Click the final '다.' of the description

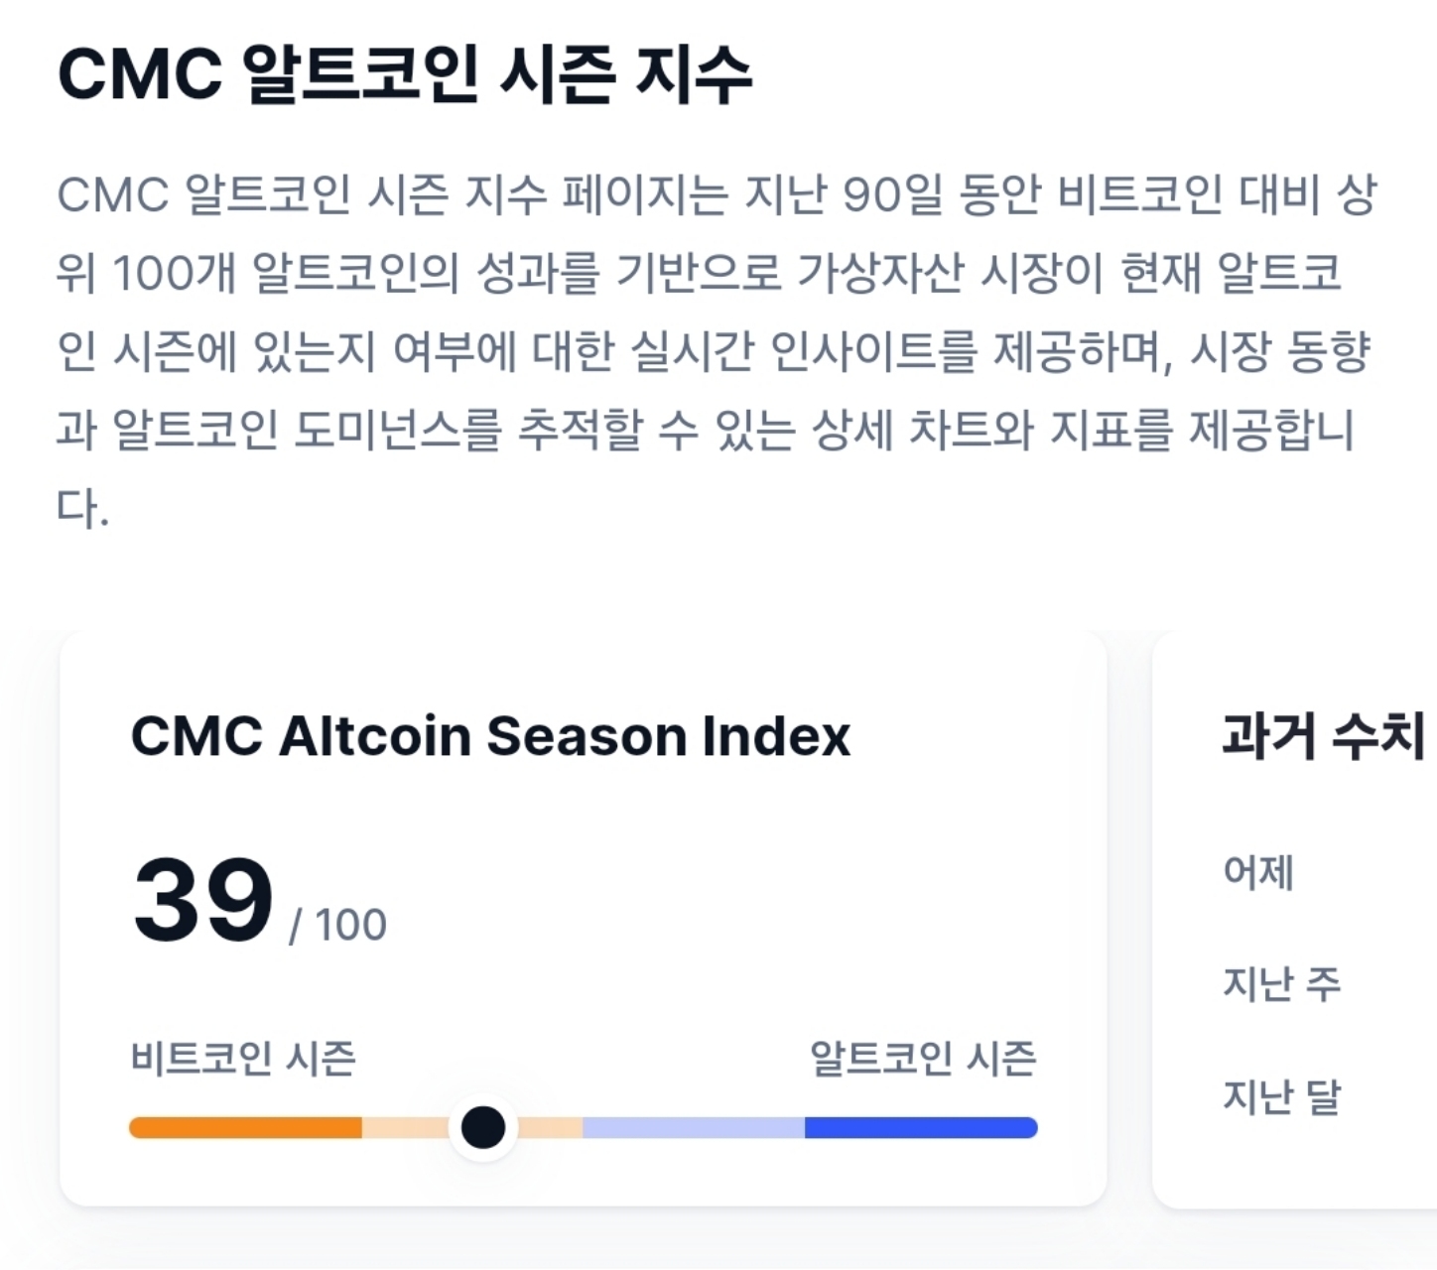tap(82, 508)
